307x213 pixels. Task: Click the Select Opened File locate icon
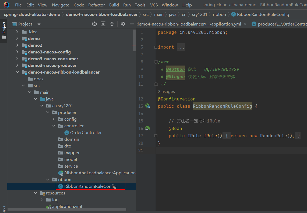coord(94,24)
